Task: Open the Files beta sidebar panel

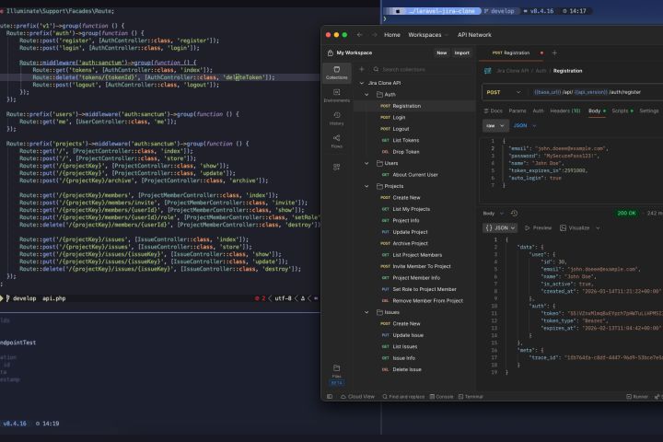Action: pos(337,375)
